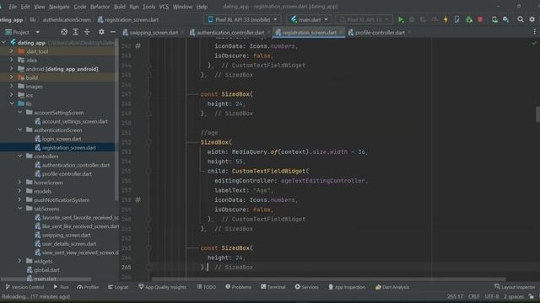This screenshot has width=540, height=303.
Task: Click Collapse All icon in Project panel
Action: point(87,32)
